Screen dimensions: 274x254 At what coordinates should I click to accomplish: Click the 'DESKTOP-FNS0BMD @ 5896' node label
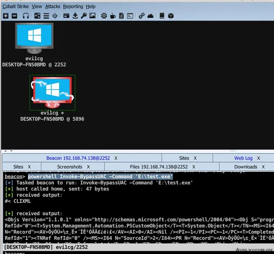pos(52,119)
